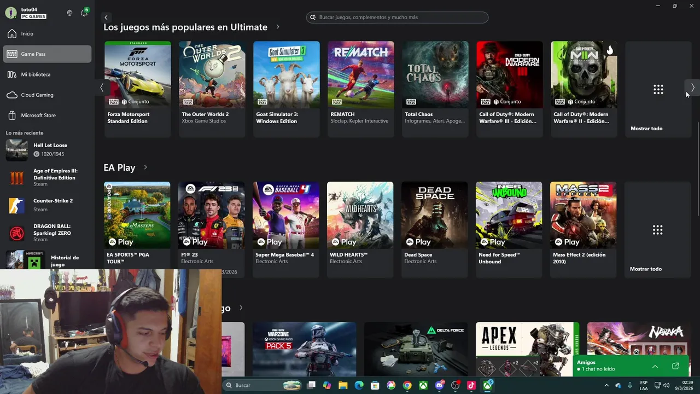This screenshot has width=700, height=394.
Task: Open the Dead Space game card
Action: coord(435,229)
